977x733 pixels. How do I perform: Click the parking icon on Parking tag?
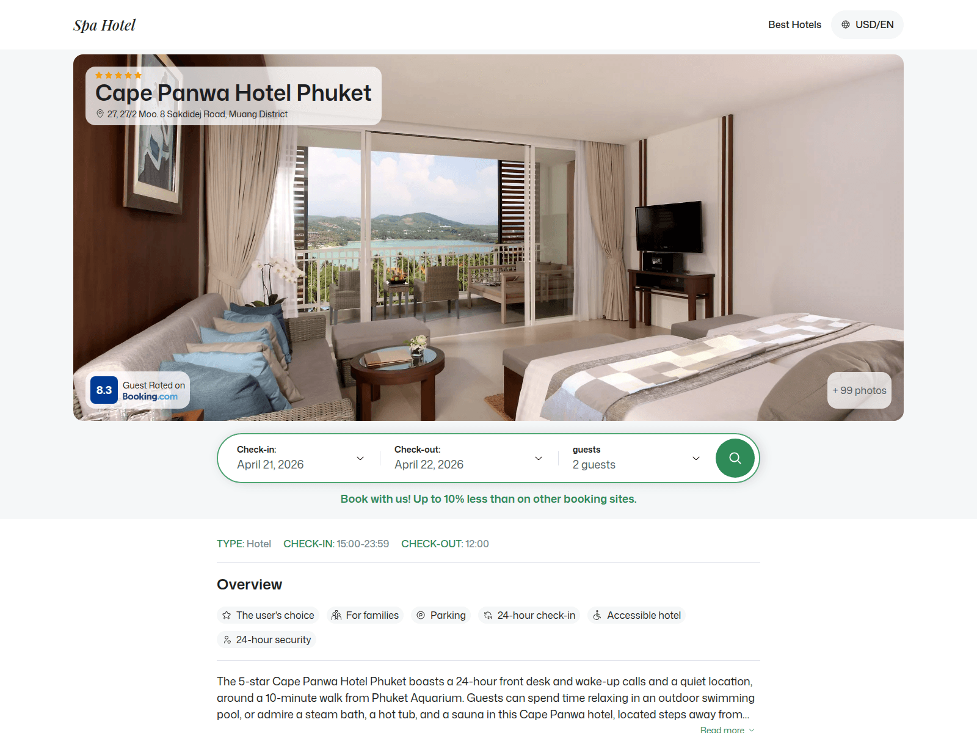tap(421, 615)
